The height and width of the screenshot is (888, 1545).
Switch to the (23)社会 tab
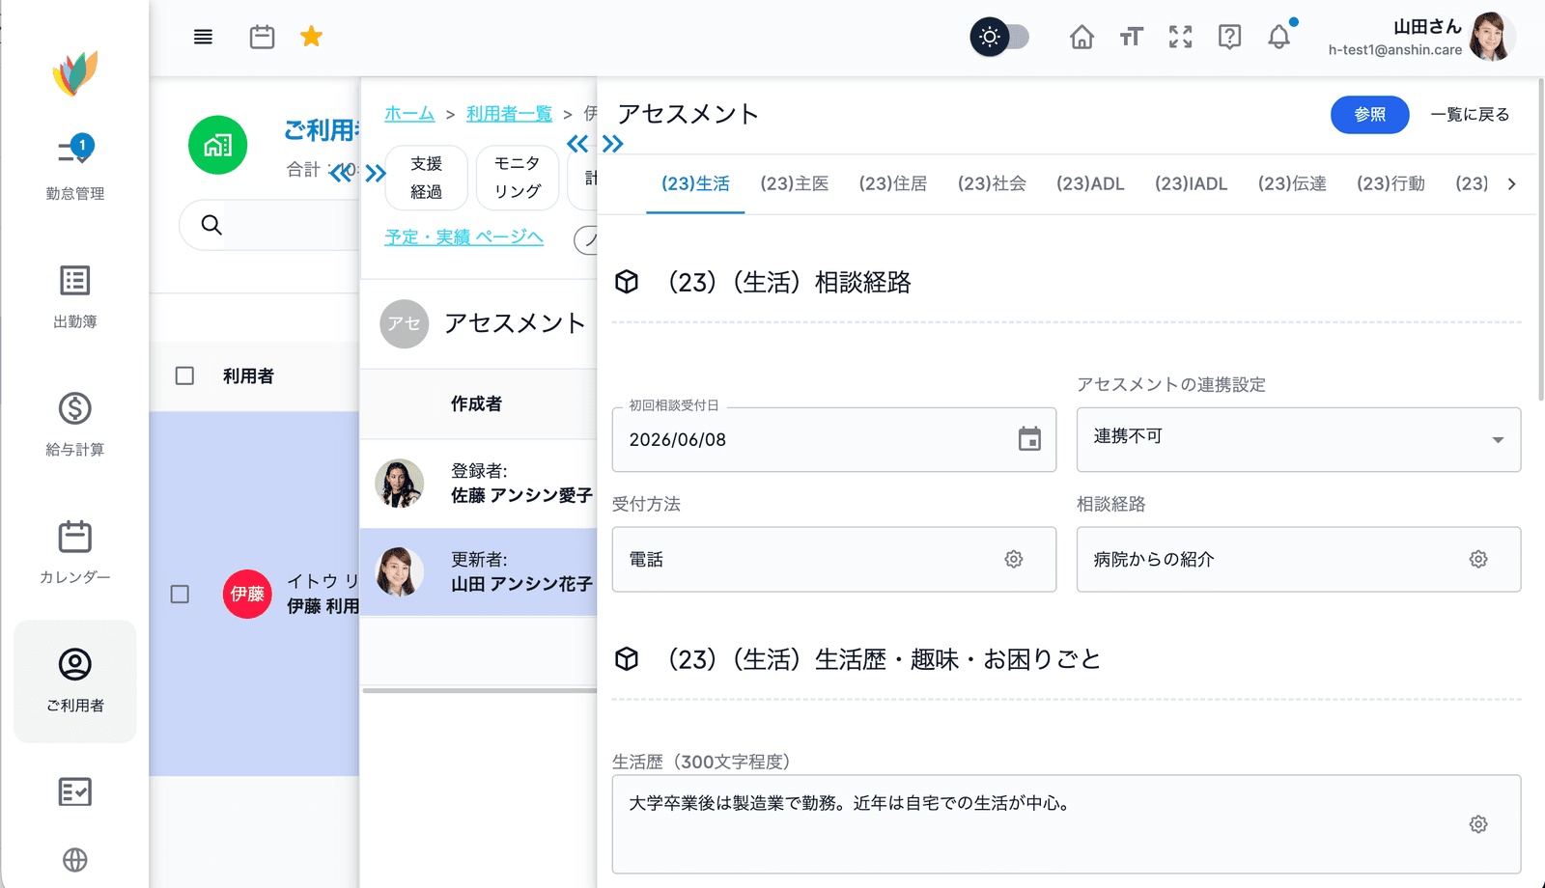click(992, 183)
